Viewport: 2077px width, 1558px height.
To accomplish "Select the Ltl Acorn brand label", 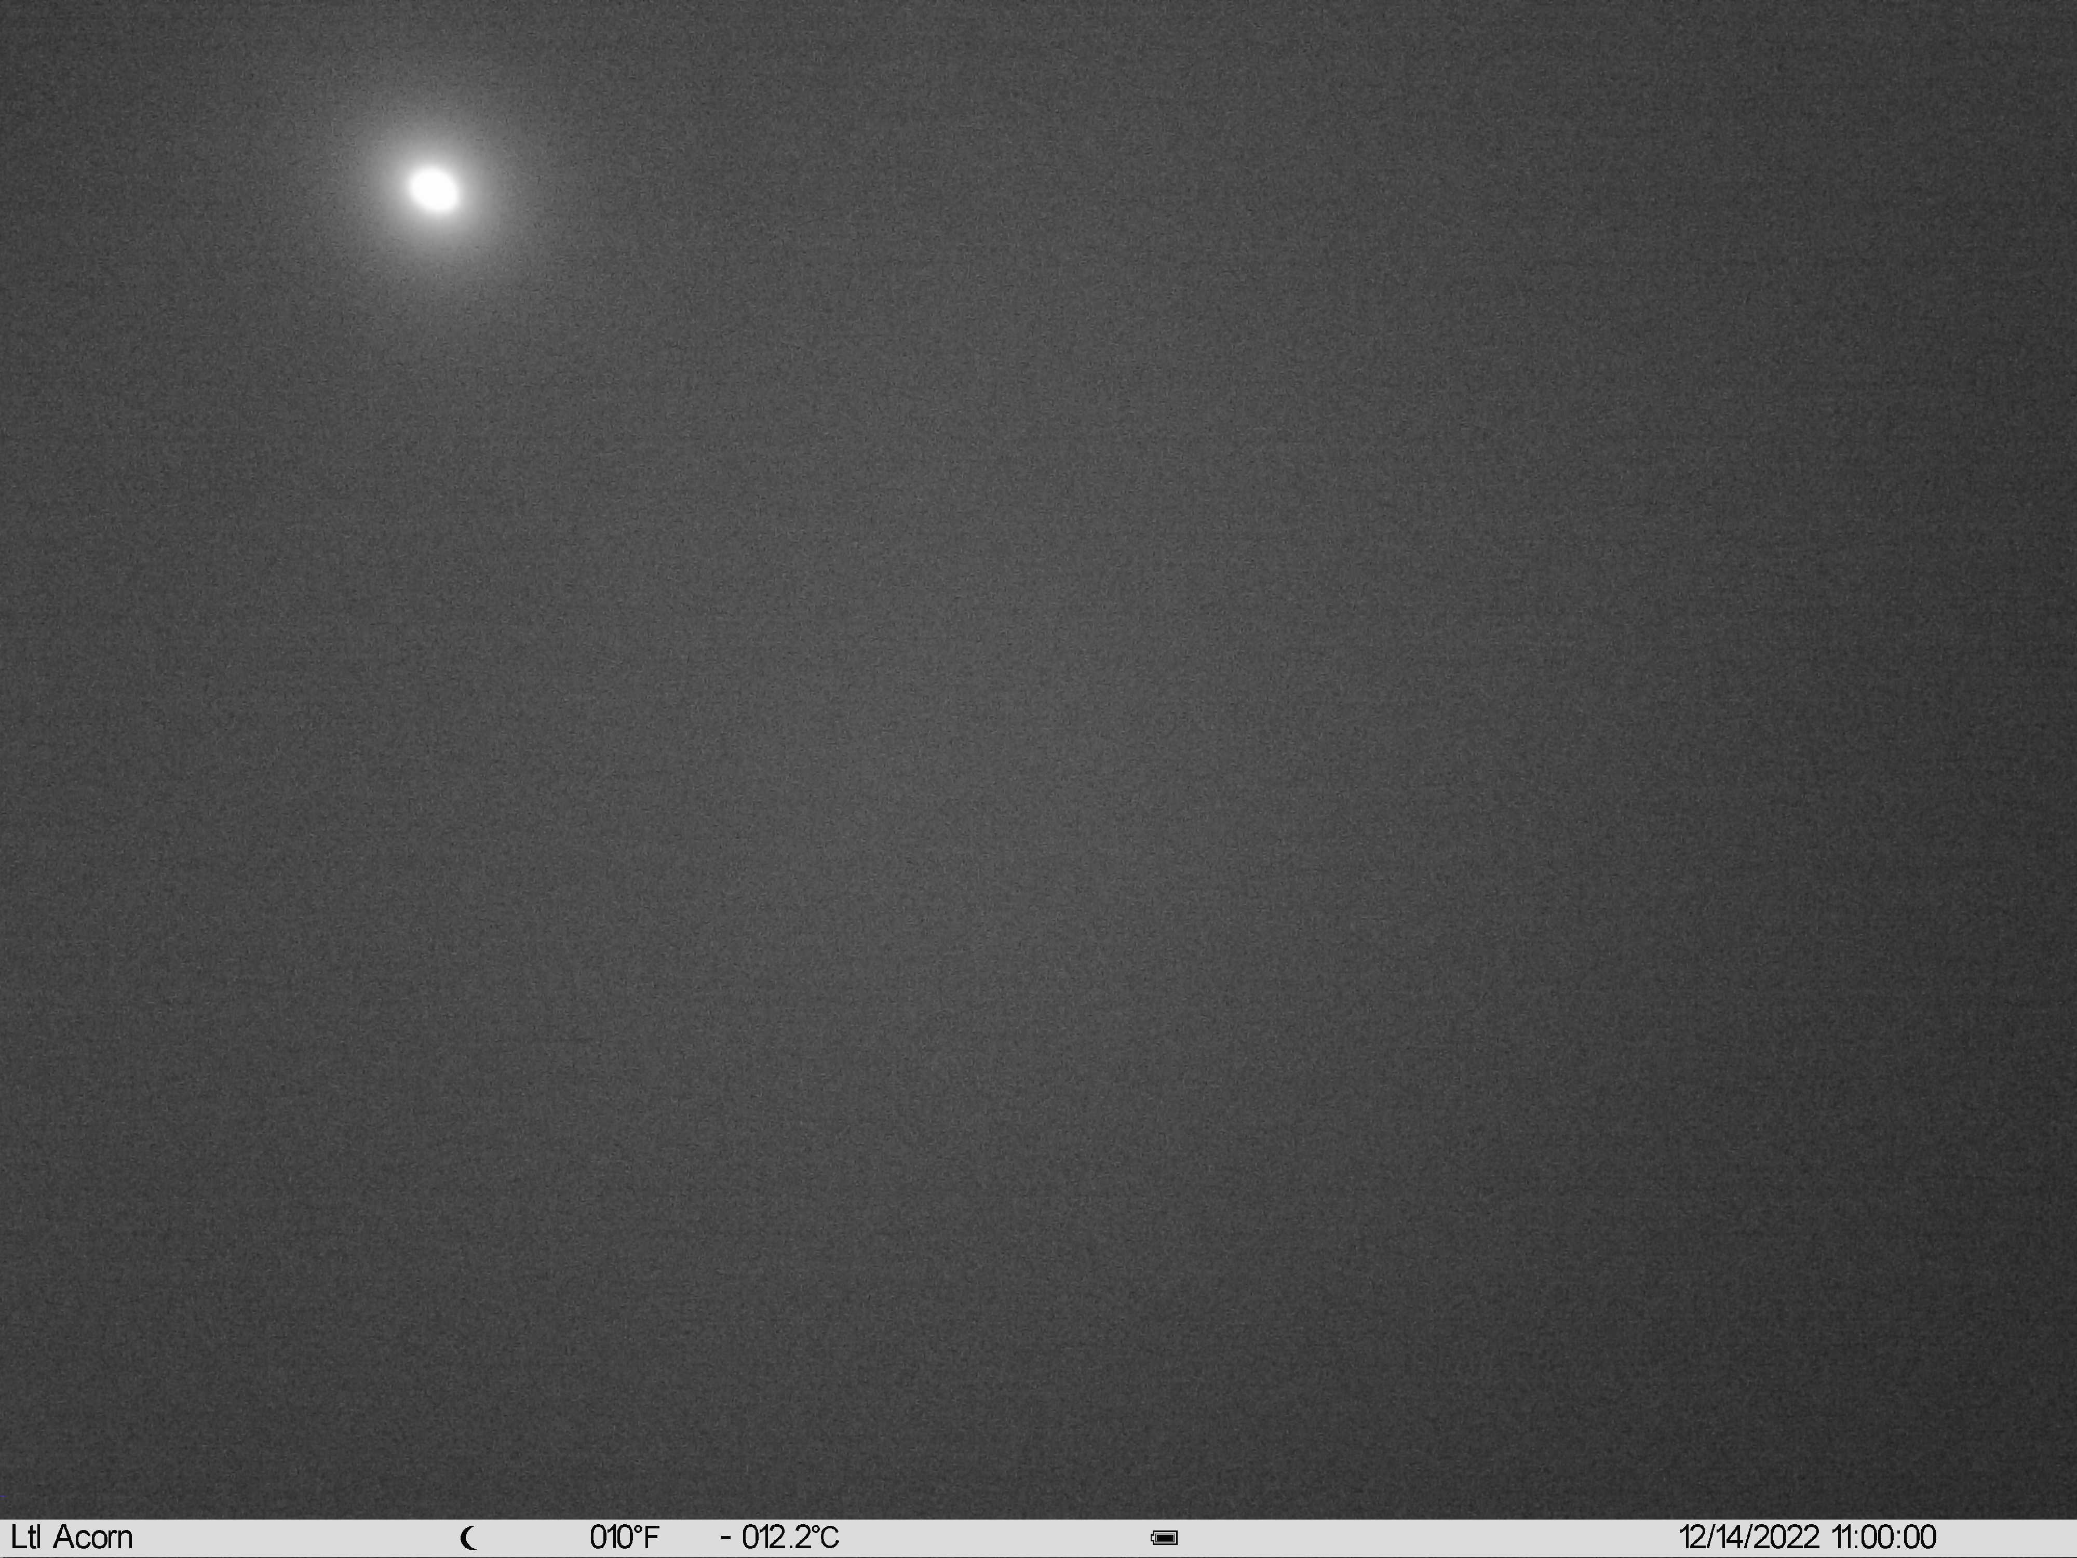I will click(71, 1537).
